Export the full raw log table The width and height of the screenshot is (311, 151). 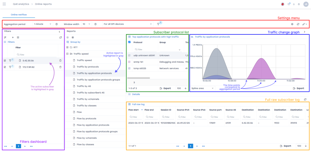(x=285, y=146)
